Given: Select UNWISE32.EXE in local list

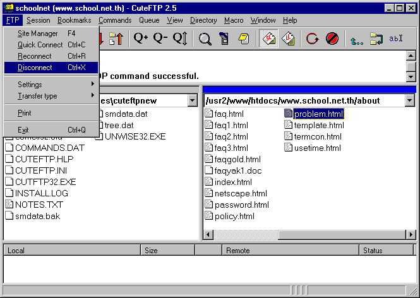Looking at the screenshot, I should point(135,136).
